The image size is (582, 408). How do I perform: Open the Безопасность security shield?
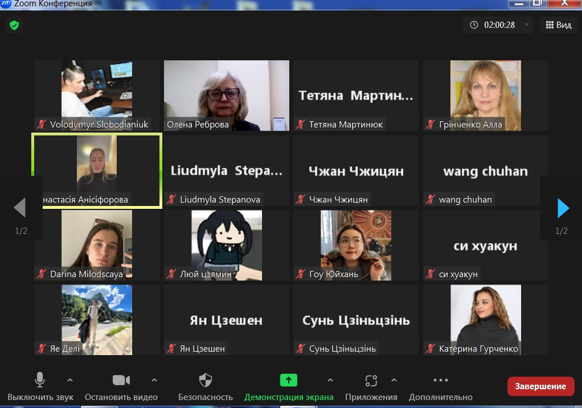[x=206, y=381]
